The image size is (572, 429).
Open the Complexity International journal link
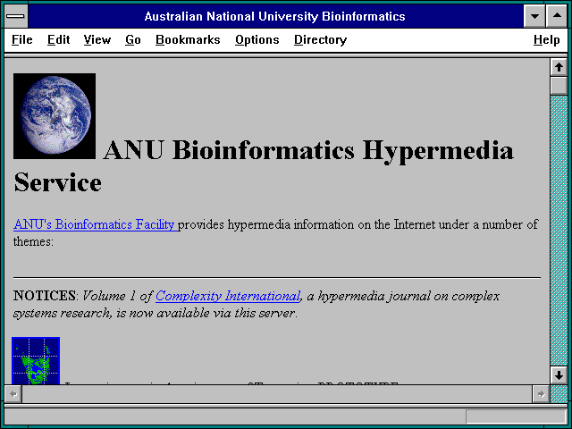point(228,296)
